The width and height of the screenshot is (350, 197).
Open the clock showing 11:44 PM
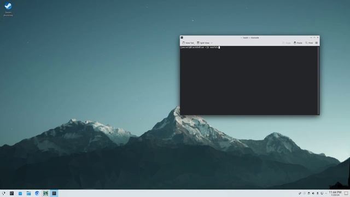(335, 193)
